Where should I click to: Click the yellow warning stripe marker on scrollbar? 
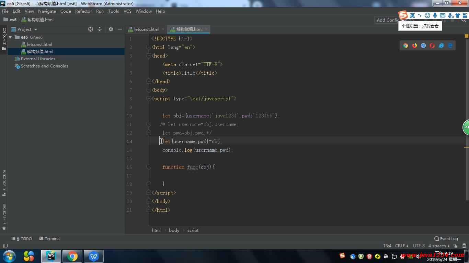(467, 147)
